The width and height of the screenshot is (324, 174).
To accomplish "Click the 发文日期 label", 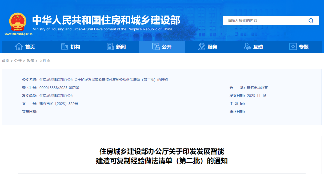I will tap(237, 96).
